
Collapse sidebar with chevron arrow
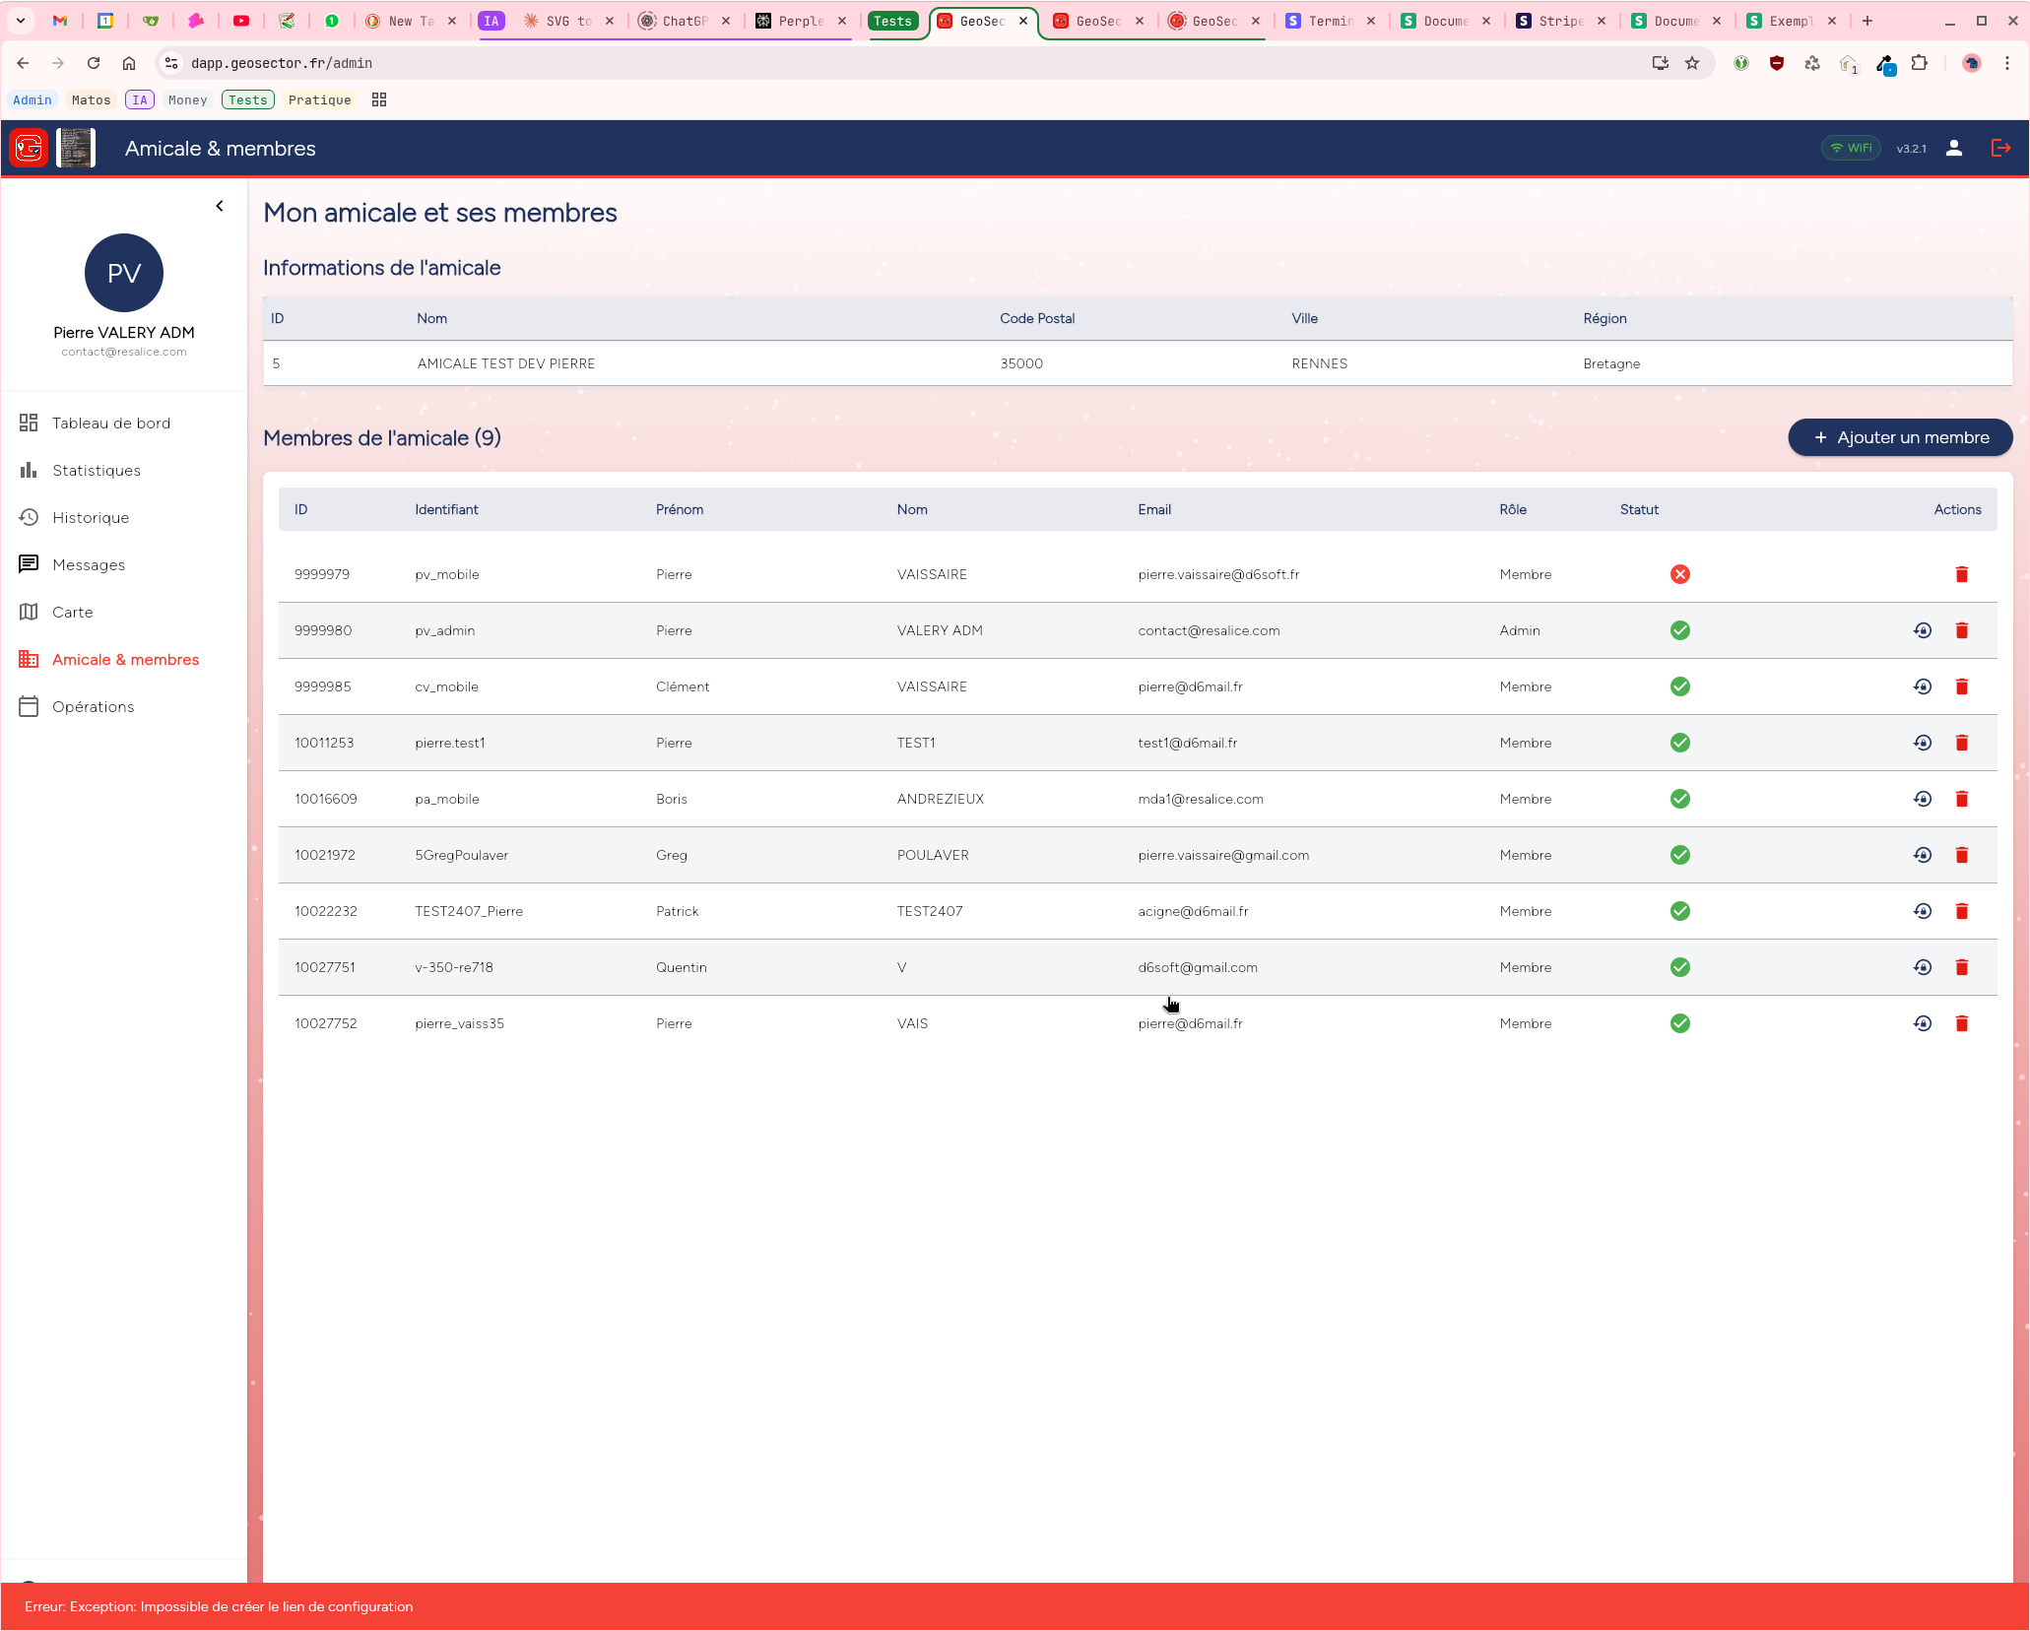[220, 206]
